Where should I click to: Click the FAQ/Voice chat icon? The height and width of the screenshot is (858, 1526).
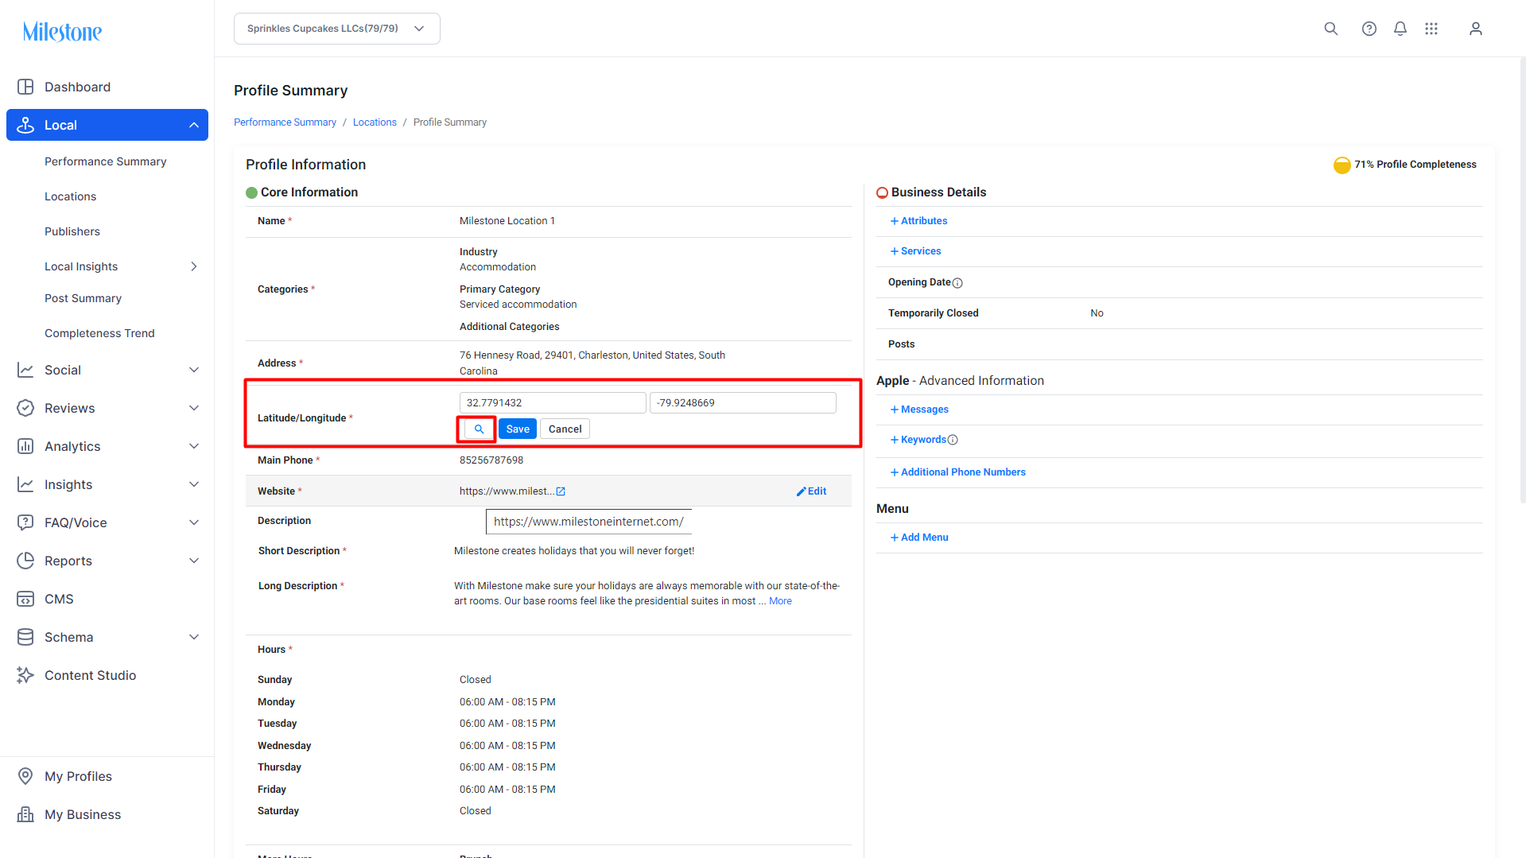pyautogui.click(x=25, y=522)
